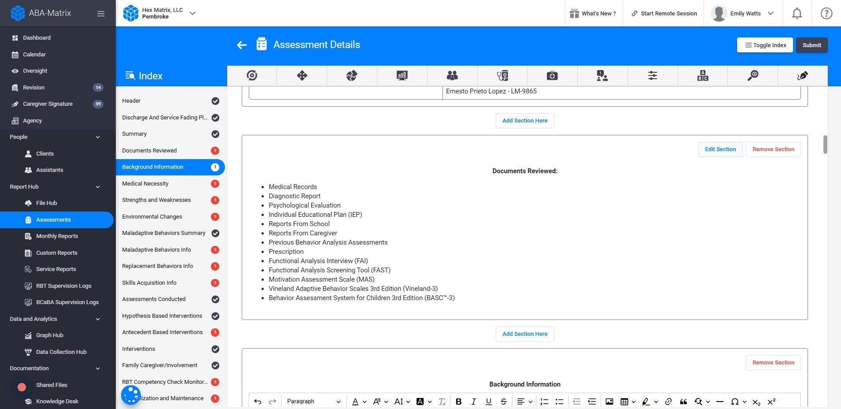Decrease the text indent
Screen dimensions: 841x409
click(x=577, y=402)
